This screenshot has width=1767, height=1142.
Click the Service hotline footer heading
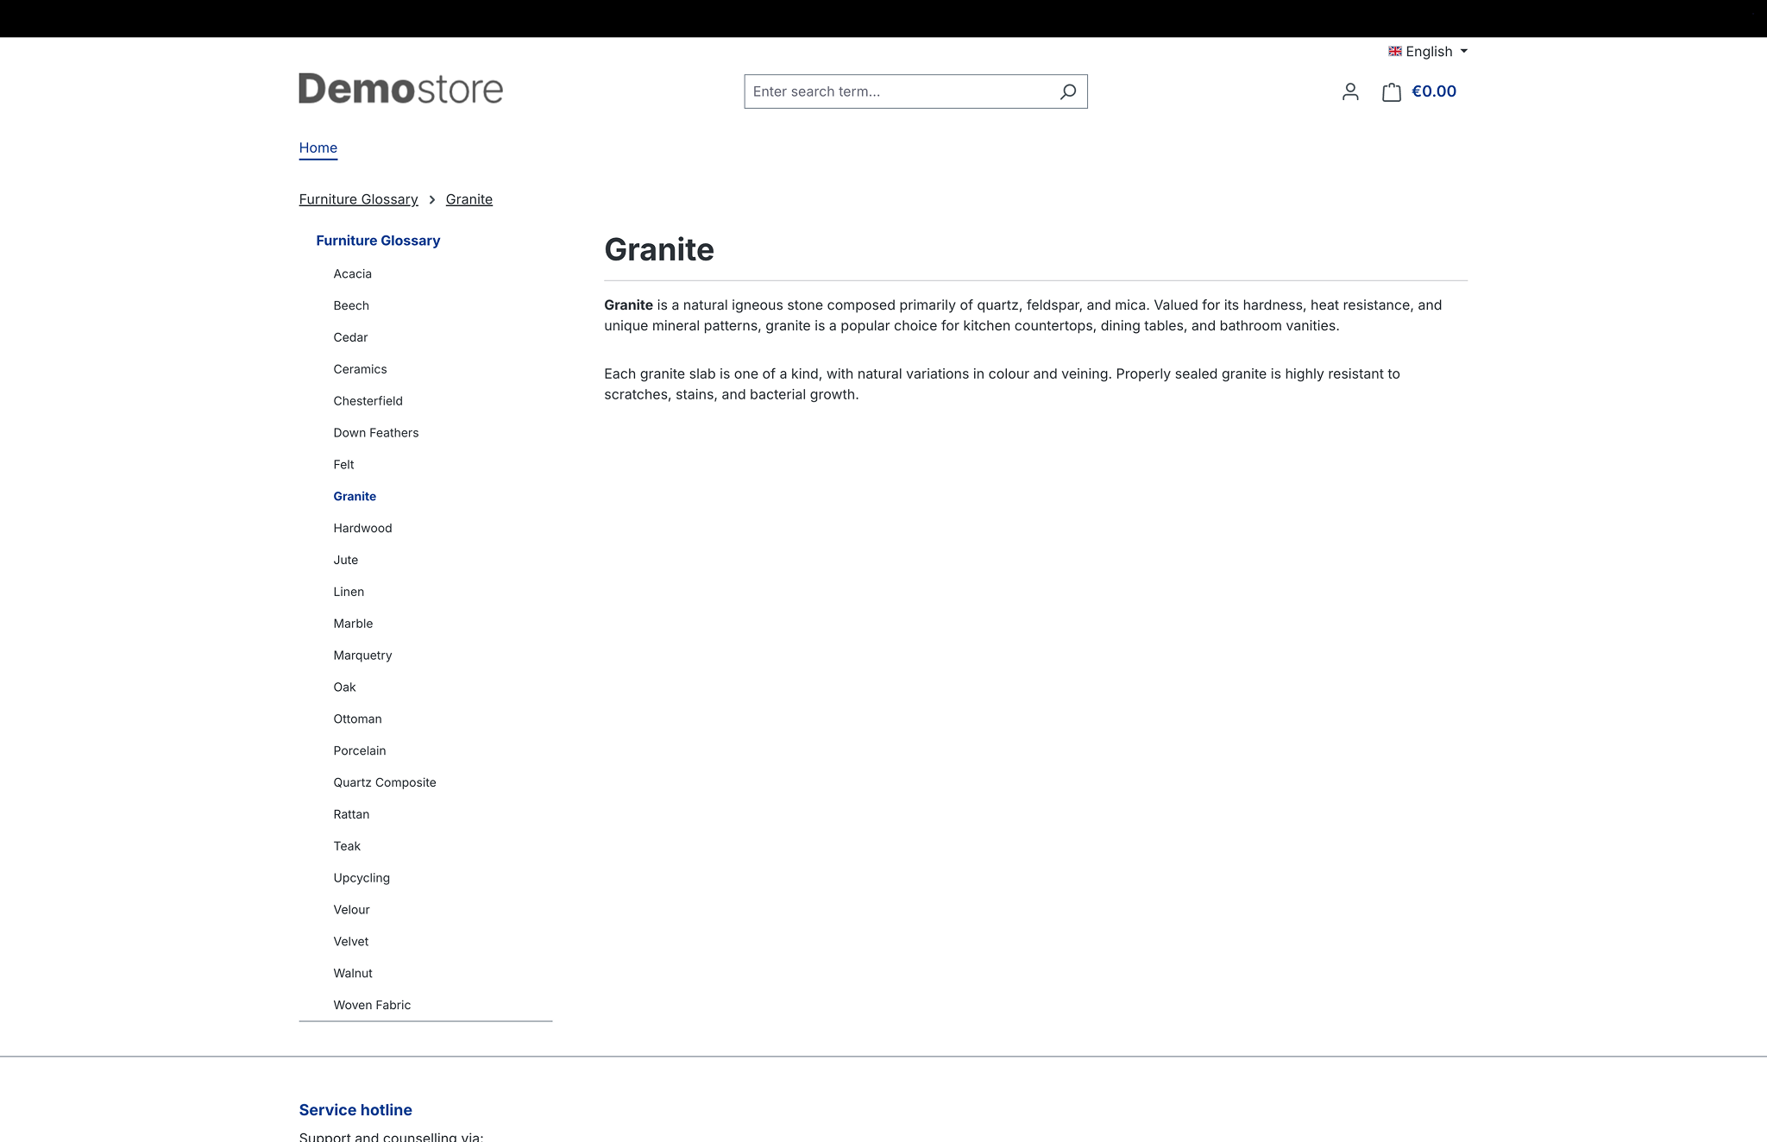(355, 1110)
